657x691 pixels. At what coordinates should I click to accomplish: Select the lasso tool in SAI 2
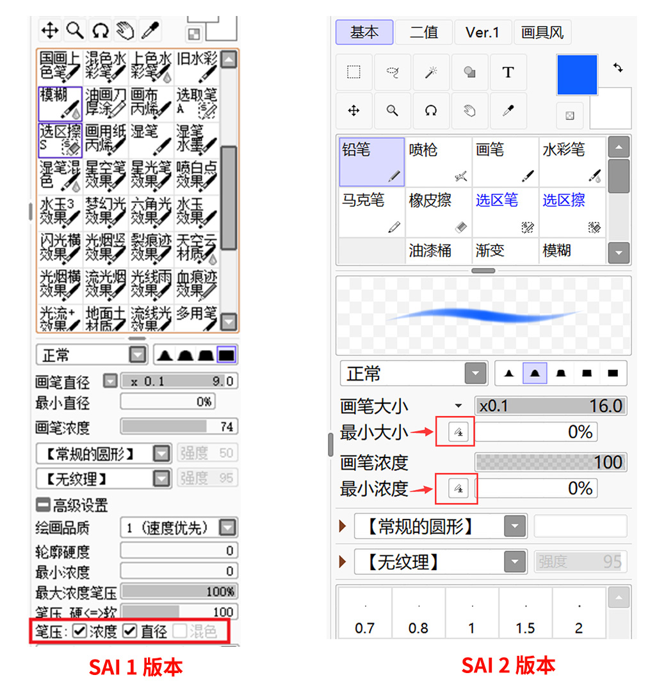(393, 72)
